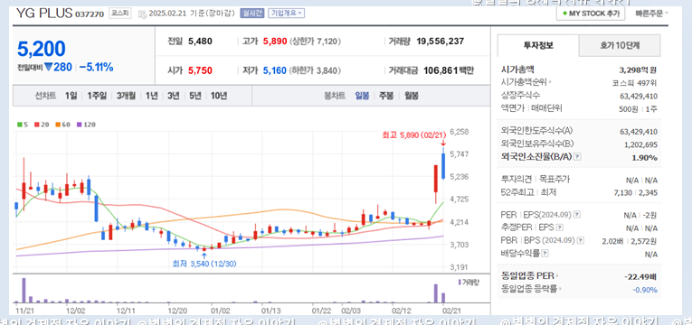Switch to the 투자정보 tab
This screenshot has height=325, width=692.
point(538,45)
